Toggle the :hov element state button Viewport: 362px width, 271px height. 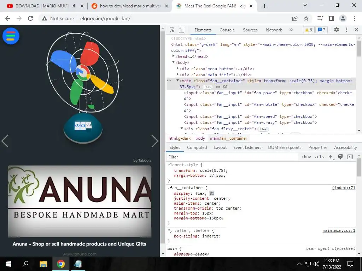click(306, 157)
